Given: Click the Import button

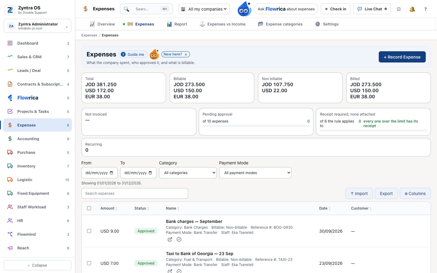Looking at the screenshot, I should click(359, 194).
